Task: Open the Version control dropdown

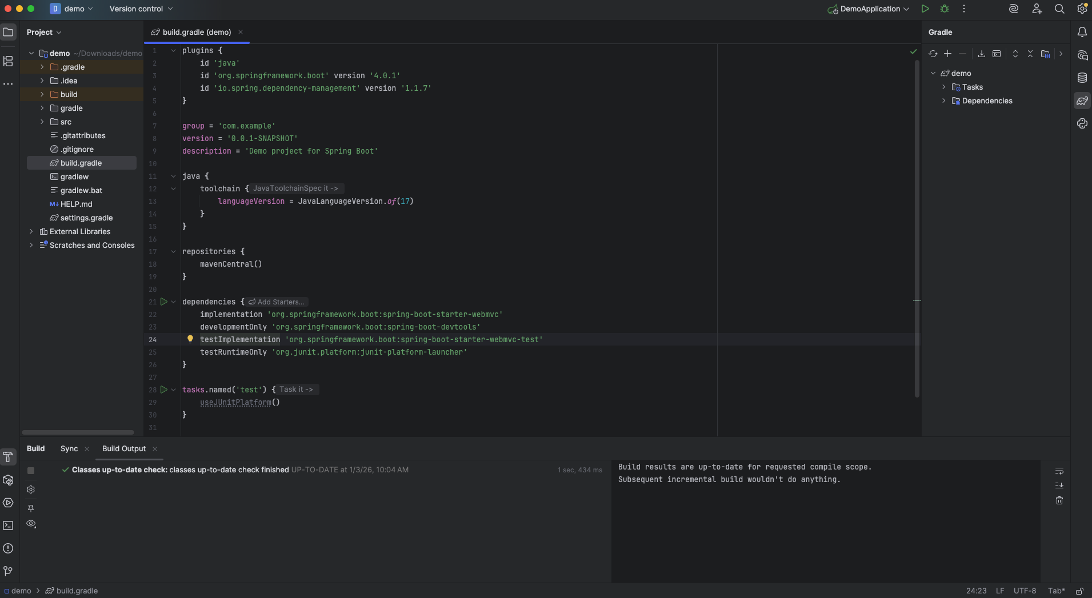Action: pyautogui.click(x=141, y=9)
